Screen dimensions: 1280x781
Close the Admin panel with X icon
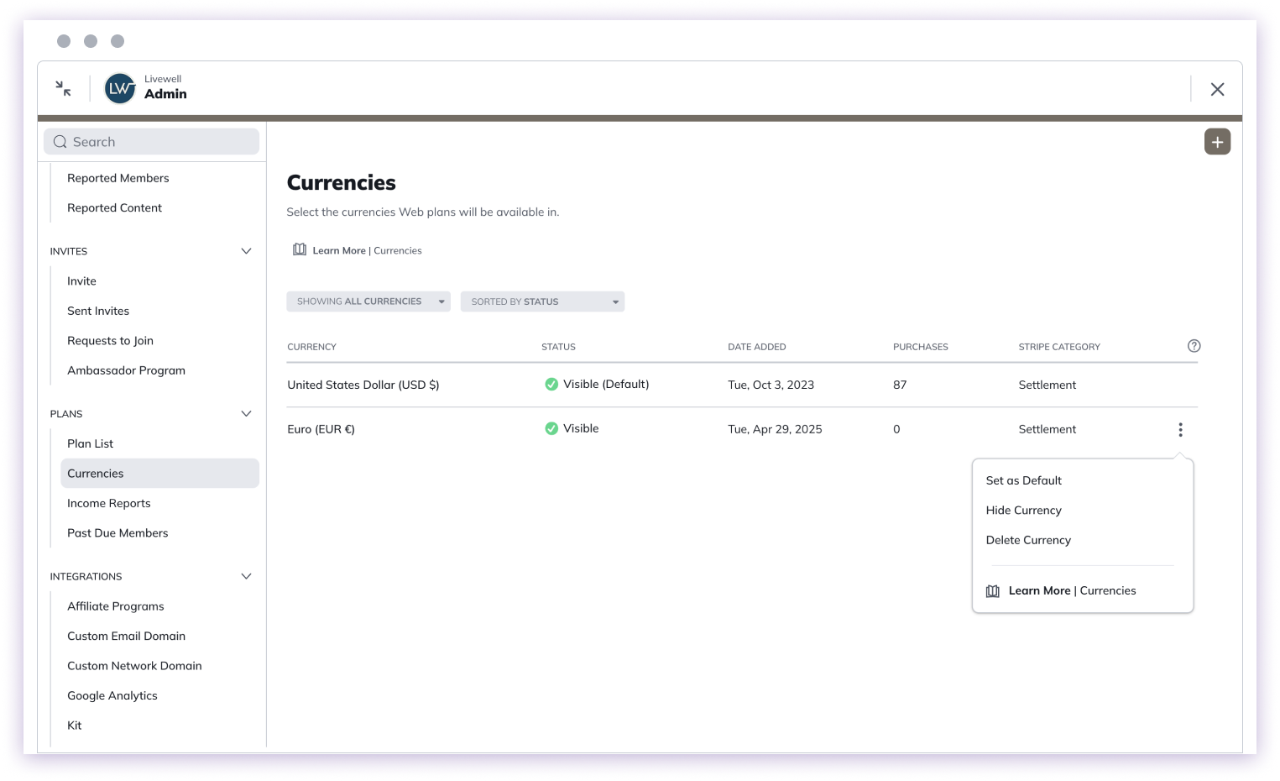1217,89
